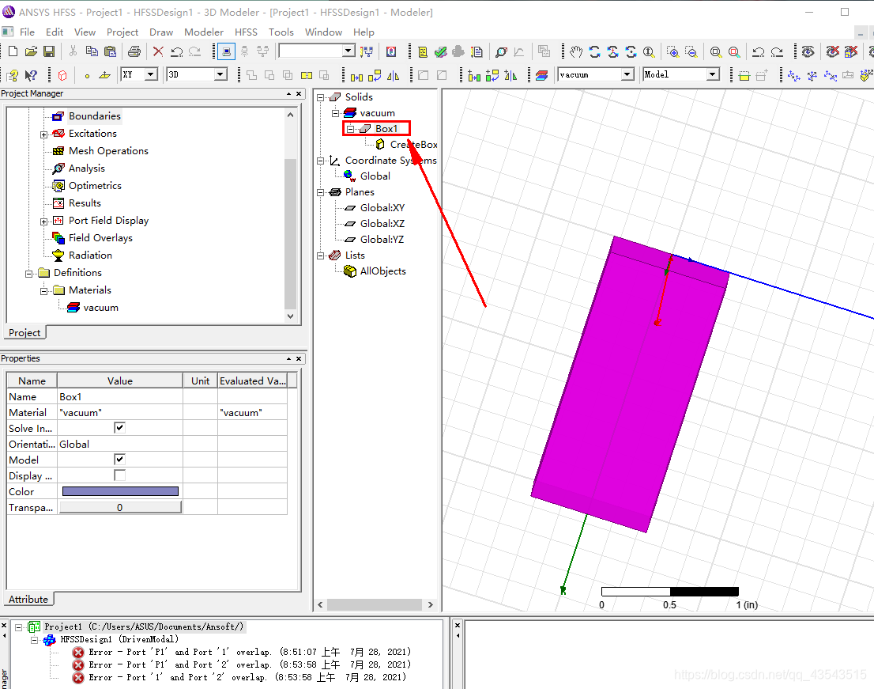
Task: Switch to the Attribute tab
Action: (28, 599)
